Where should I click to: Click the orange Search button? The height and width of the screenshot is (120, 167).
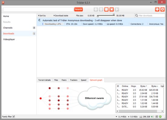tap(78, 9)
